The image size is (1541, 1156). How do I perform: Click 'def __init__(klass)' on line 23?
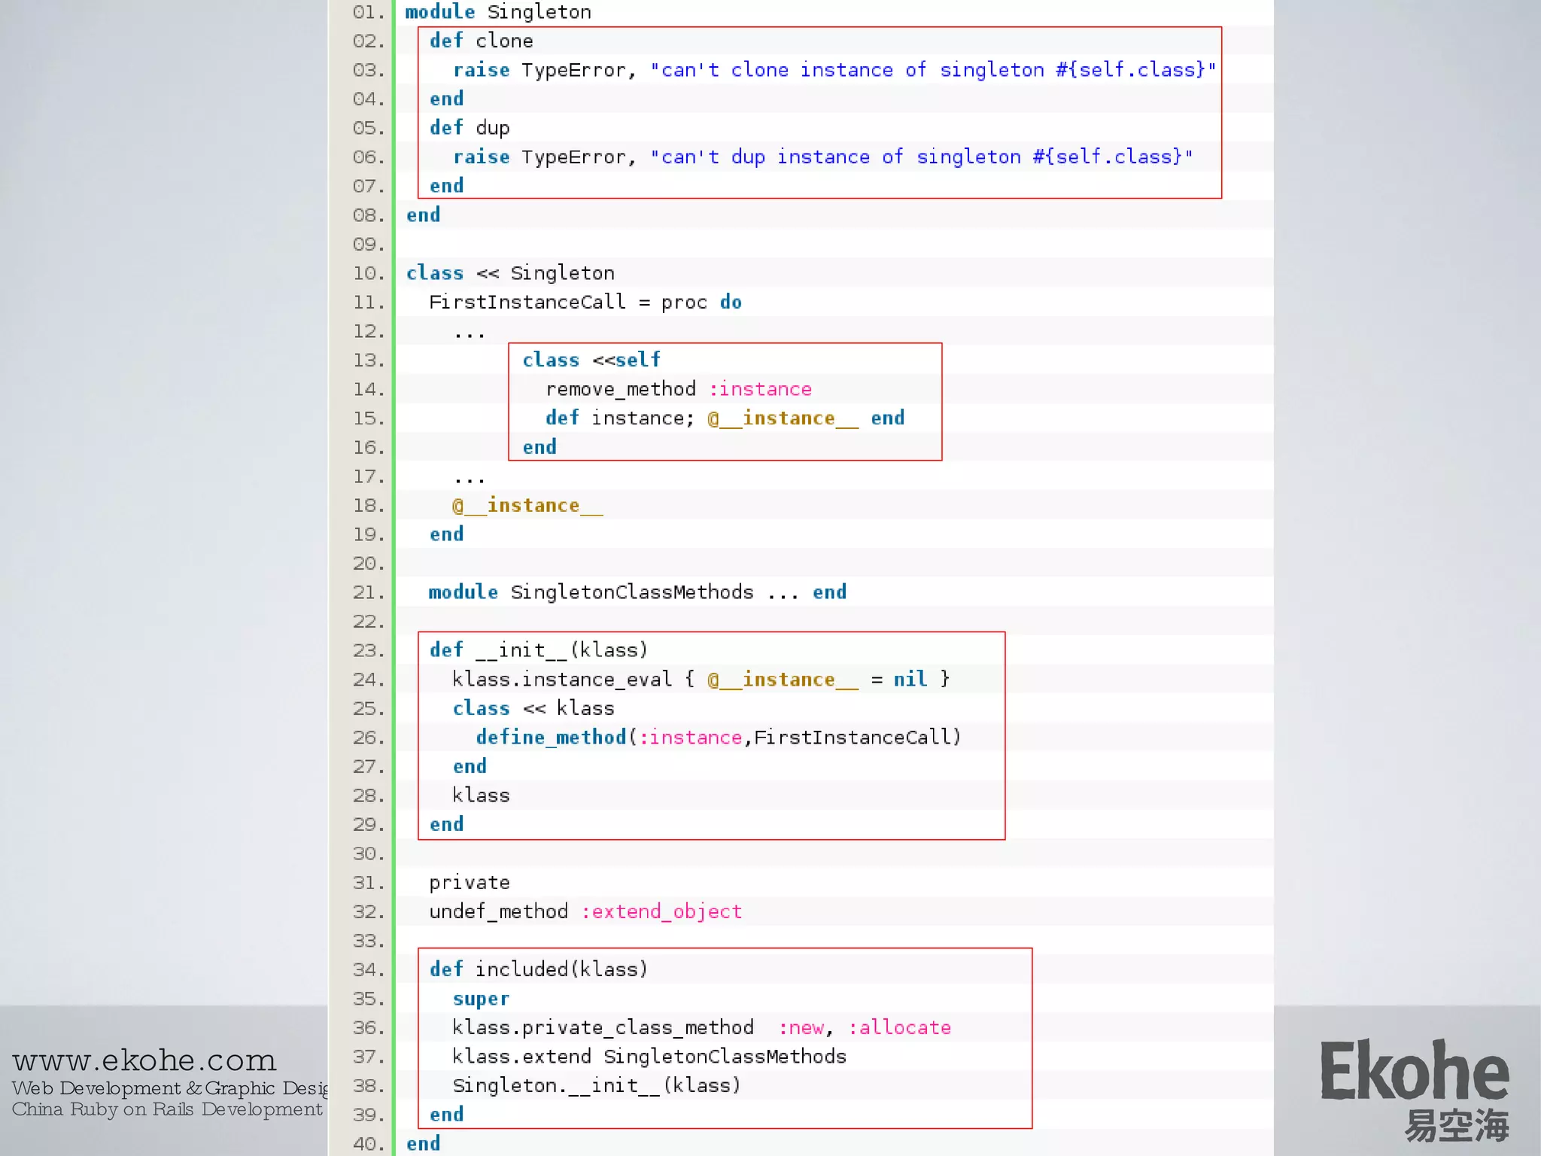point(539,650)
